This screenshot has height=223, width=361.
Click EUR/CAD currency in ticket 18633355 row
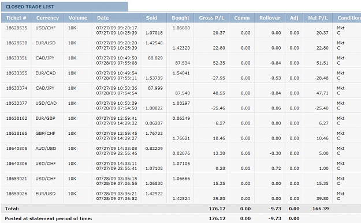click(x=46, y=73)
